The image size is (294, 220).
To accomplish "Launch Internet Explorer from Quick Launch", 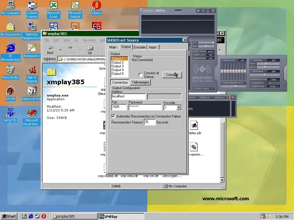I will [31, 217].
